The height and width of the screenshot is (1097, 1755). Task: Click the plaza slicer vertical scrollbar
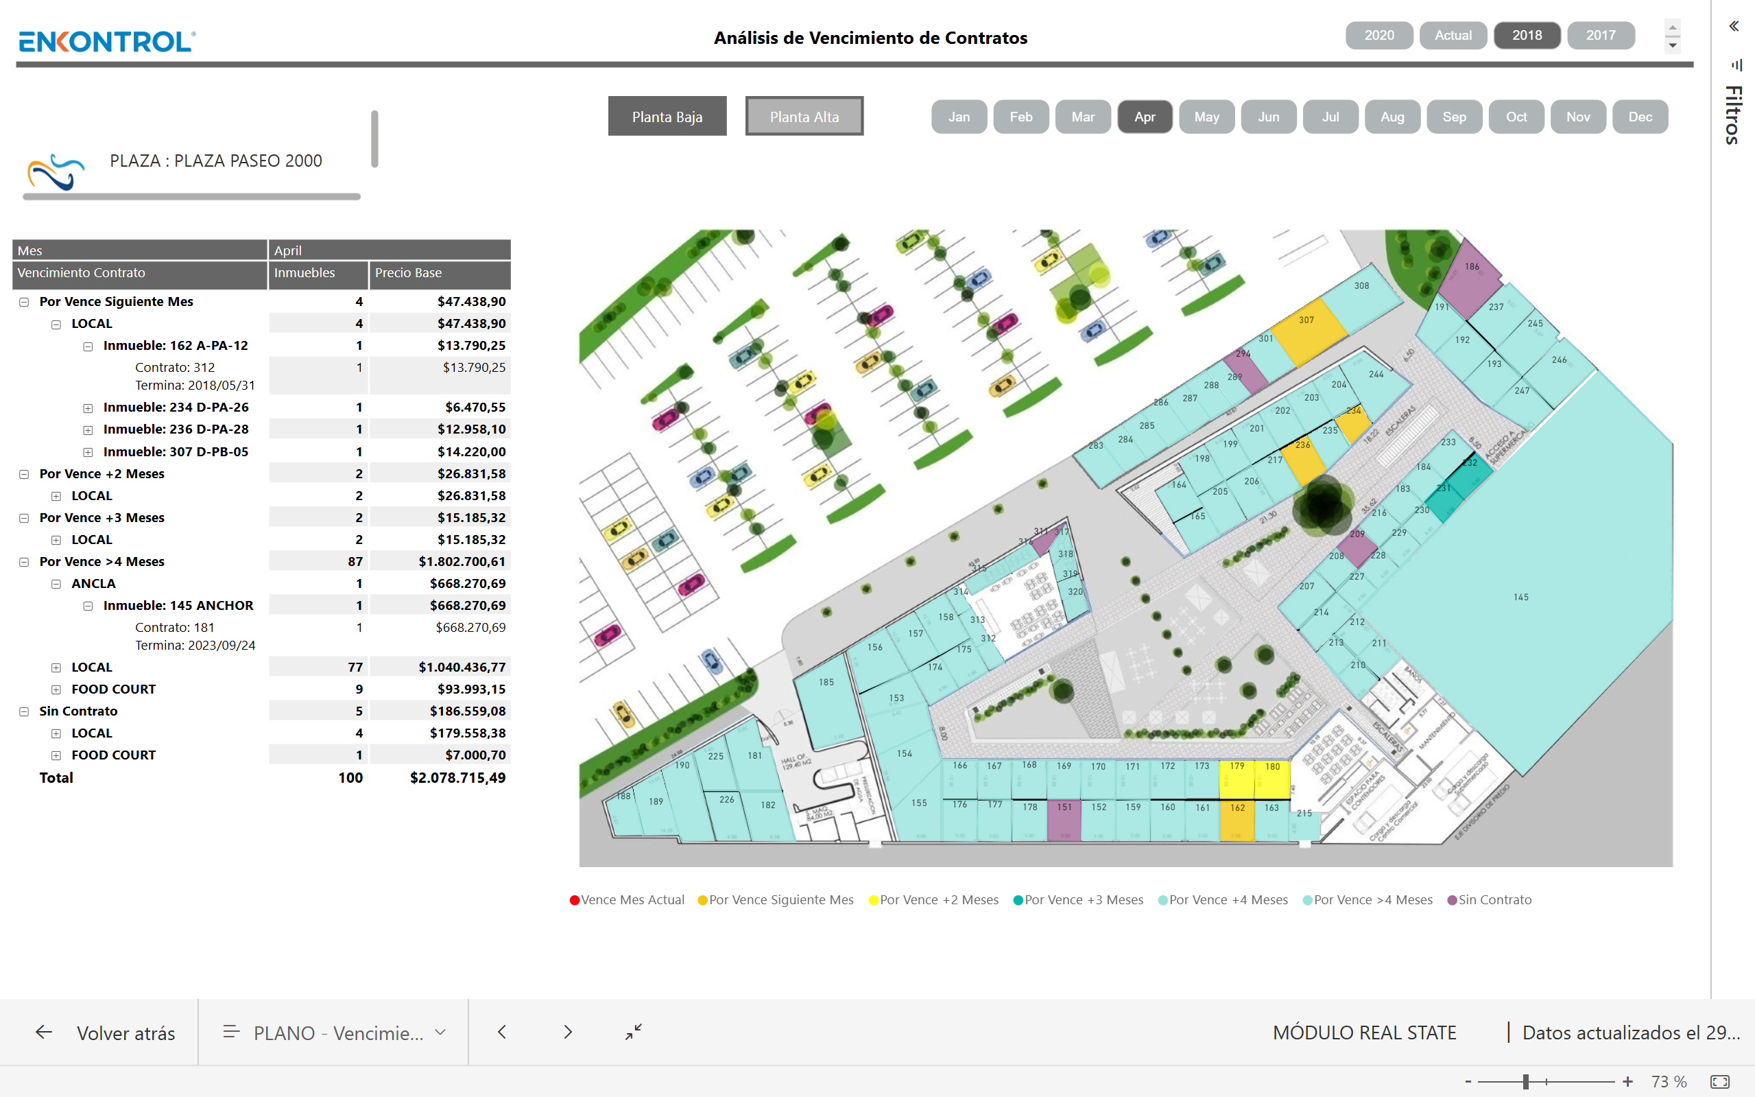(x=375, y=139)
